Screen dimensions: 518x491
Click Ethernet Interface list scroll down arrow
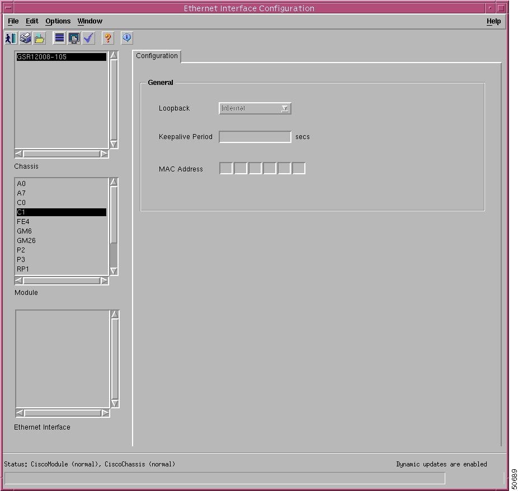pyautogui.click(x=115, y=403)
